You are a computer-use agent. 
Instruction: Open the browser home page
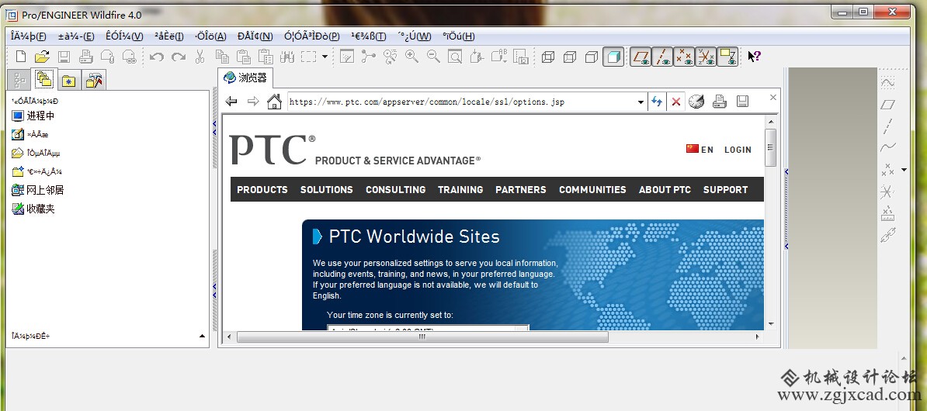[274, 102]
